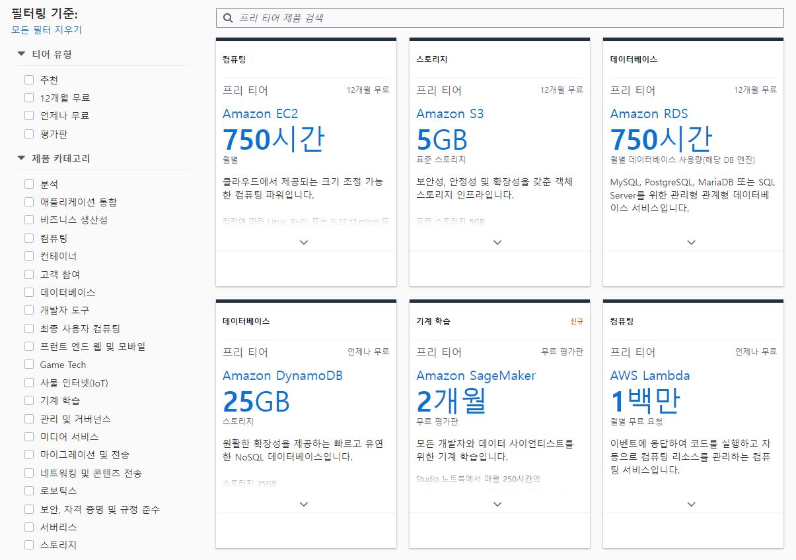Screen dimensions: 796x560
Task: Click the 기계 학습 heading on SageMaker card
Action: click(x=433, y=321)
